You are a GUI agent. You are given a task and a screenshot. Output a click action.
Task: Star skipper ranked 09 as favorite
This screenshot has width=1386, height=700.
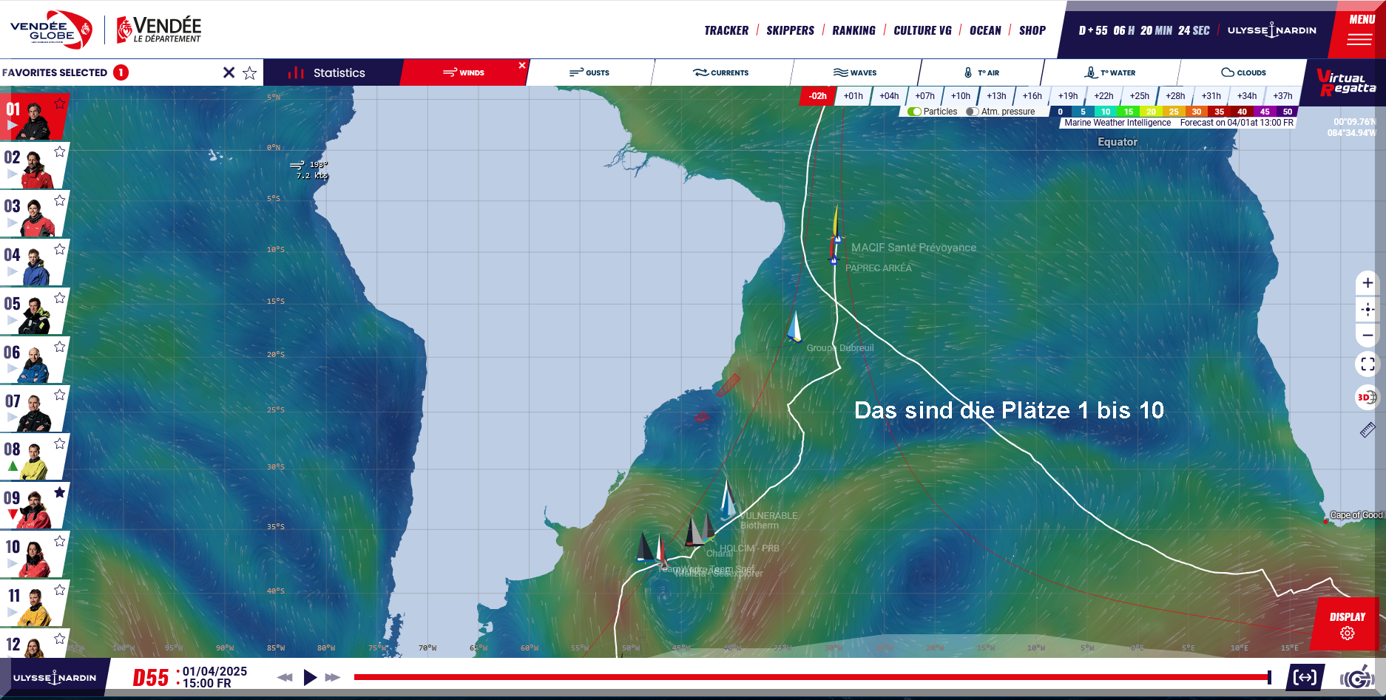click(x=60, y=492)
